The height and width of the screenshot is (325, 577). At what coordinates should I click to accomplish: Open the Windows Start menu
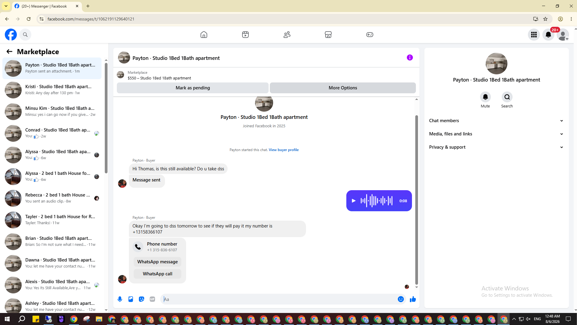[x=7, y=319]
